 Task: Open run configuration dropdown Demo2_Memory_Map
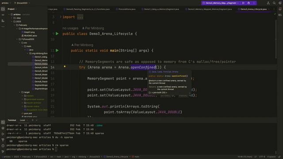click(x=221, y=3)
